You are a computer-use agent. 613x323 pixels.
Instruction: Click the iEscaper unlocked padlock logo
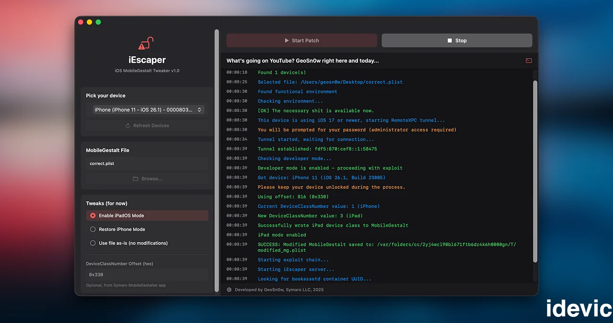tap(146, 43)
